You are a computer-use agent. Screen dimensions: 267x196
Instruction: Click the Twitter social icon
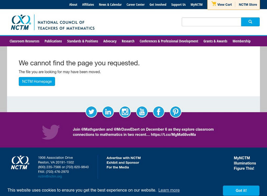(91, 112)
